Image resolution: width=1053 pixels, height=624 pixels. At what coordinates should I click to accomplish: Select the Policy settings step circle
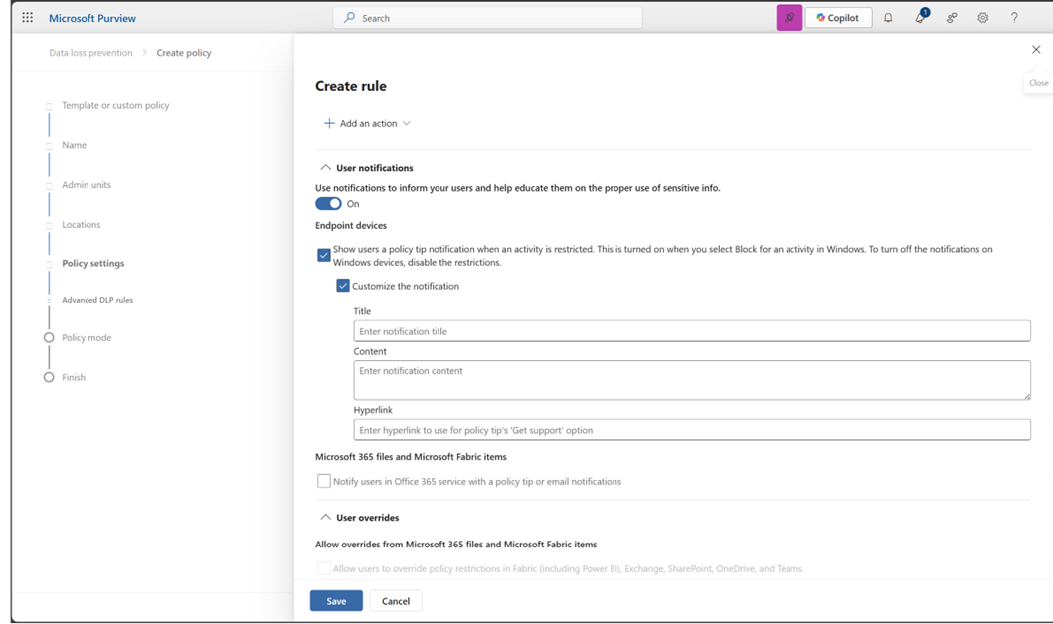tap(48, 263)
